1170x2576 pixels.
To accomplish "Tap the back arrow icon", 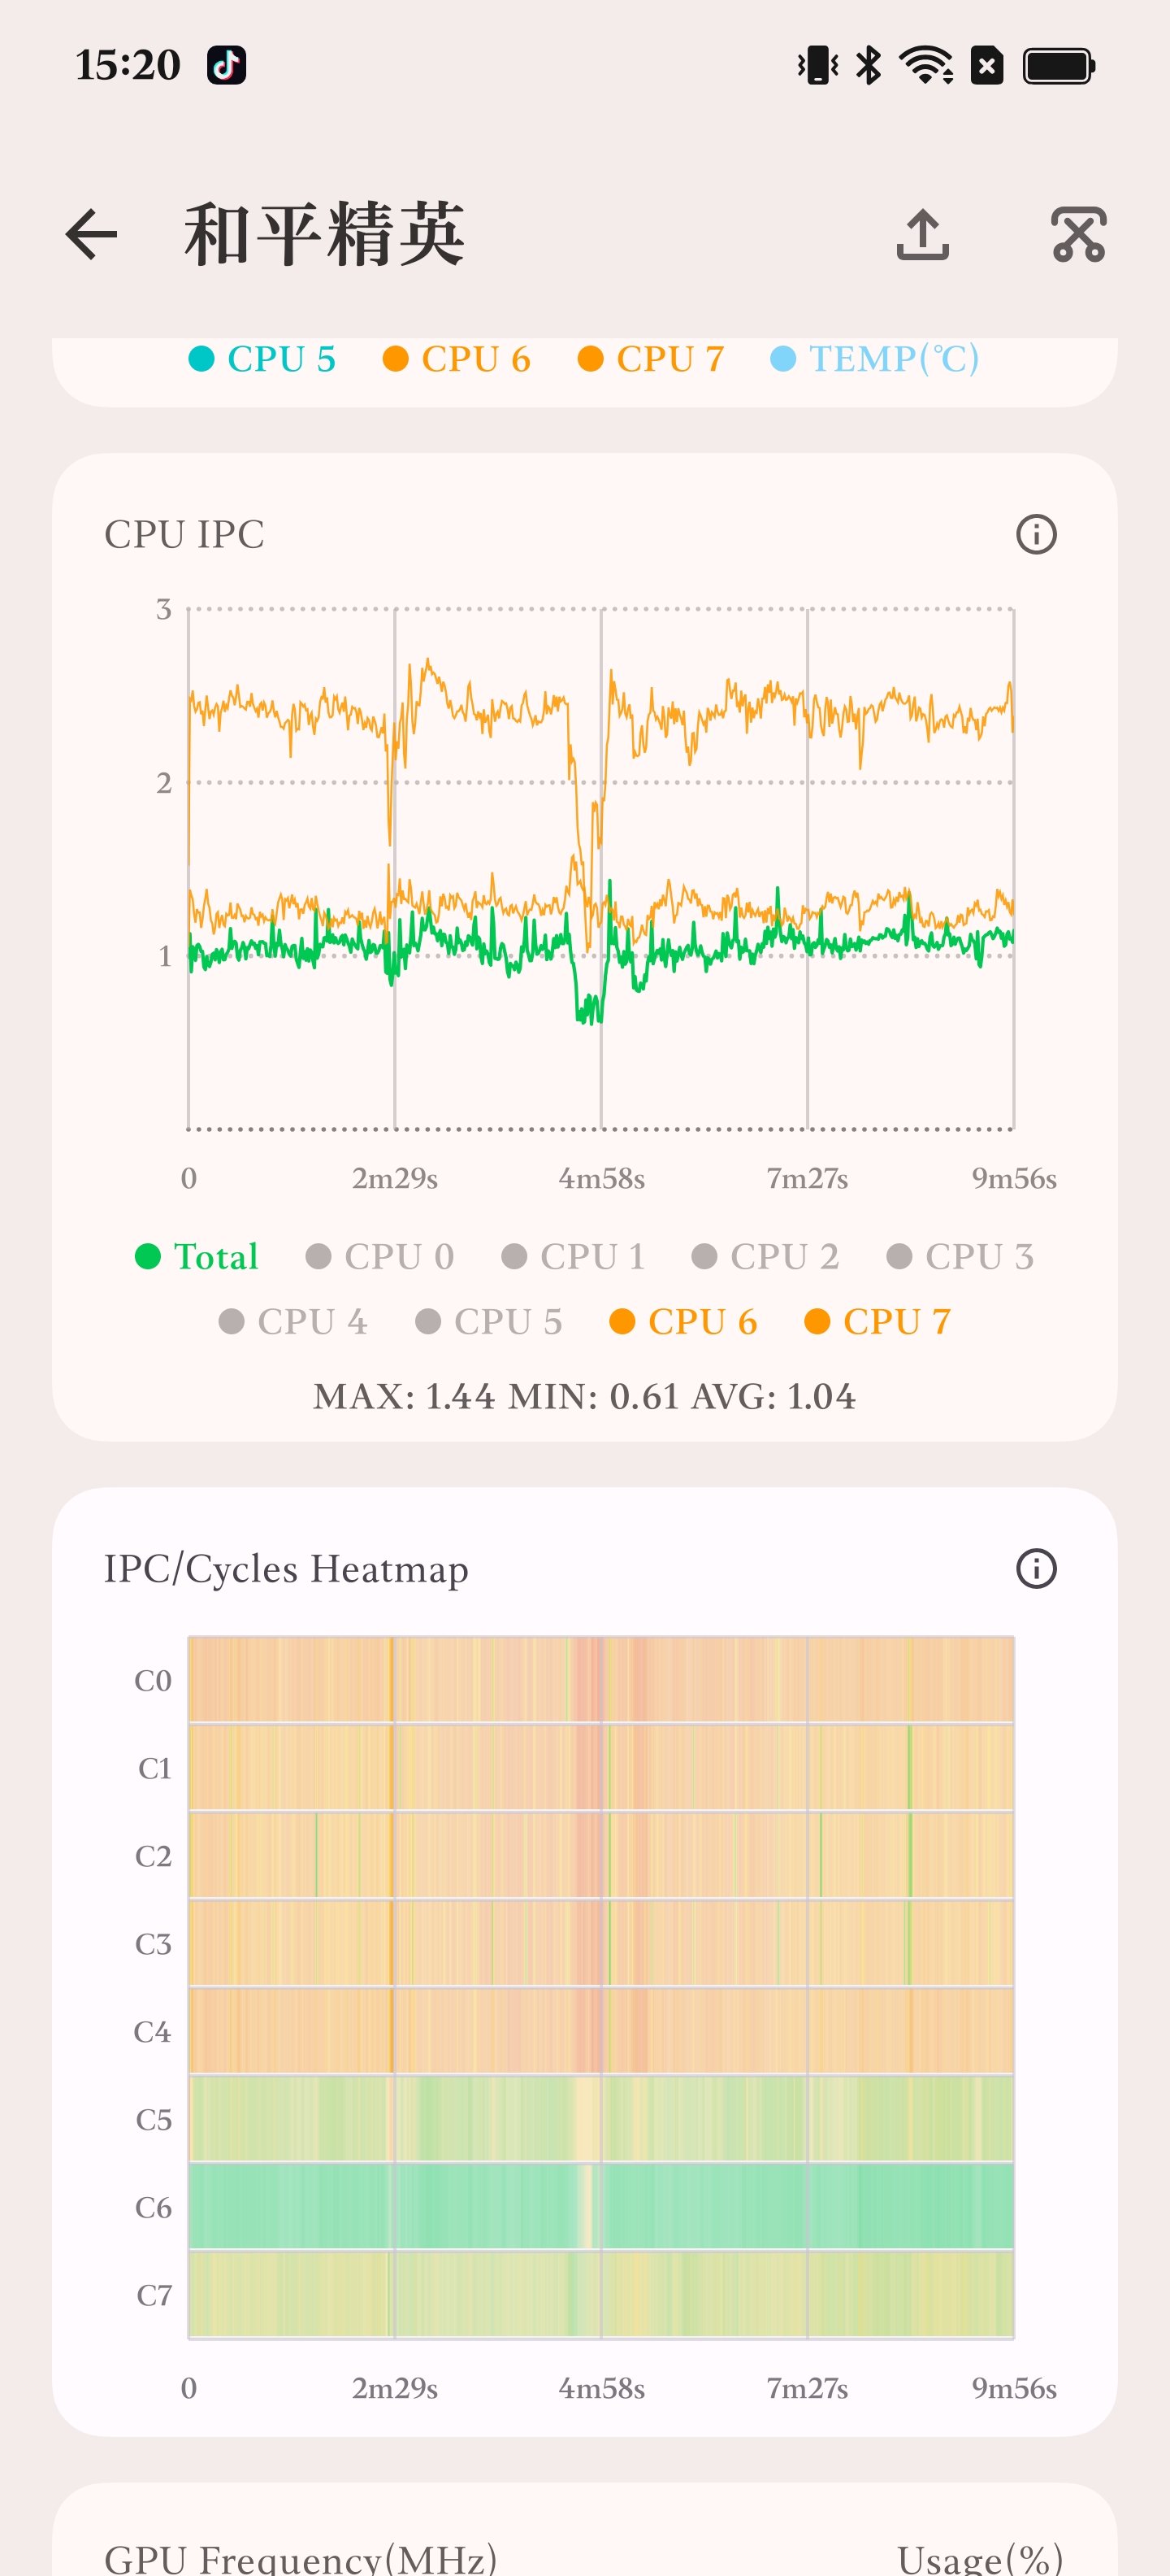I will tap(91, 235).
